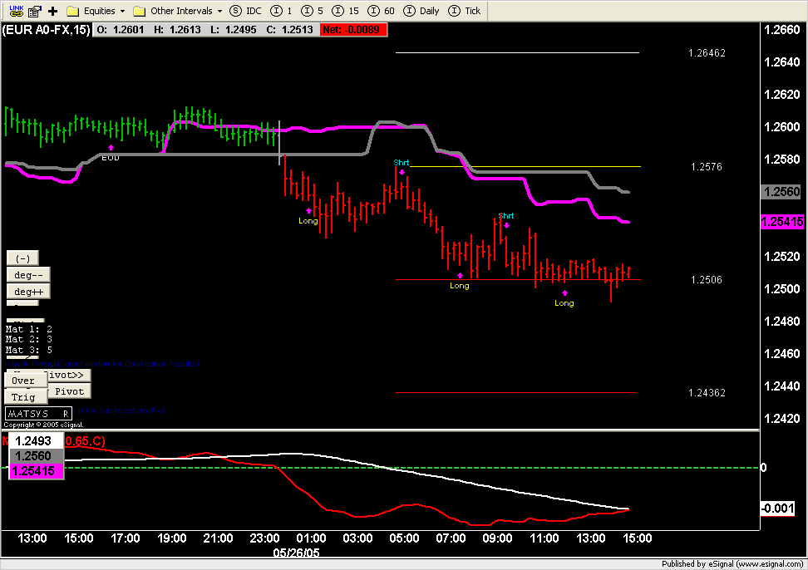Click the red Net: -0.0089 field
The image size is (808, 570).
pos(353,30)
